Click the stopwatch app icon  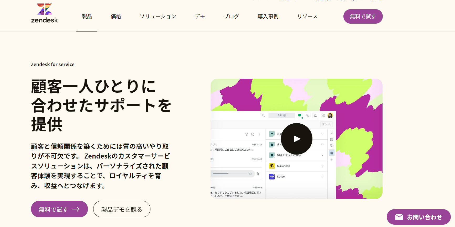[272, 145]
